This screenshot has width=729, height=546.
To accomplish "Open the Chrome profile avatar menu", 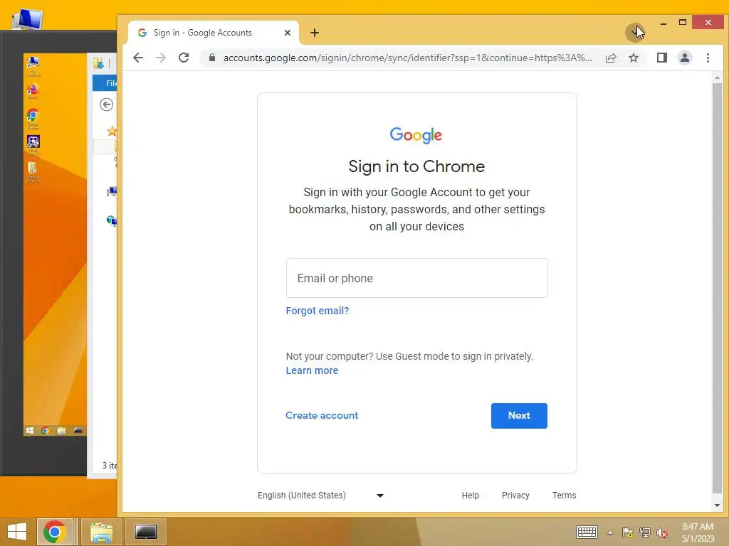I will 684,58.
